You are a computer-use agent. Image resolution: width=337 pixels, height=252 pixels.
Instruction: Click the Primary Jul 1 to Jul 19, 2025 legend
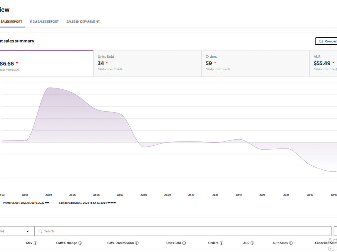[26, 203]
